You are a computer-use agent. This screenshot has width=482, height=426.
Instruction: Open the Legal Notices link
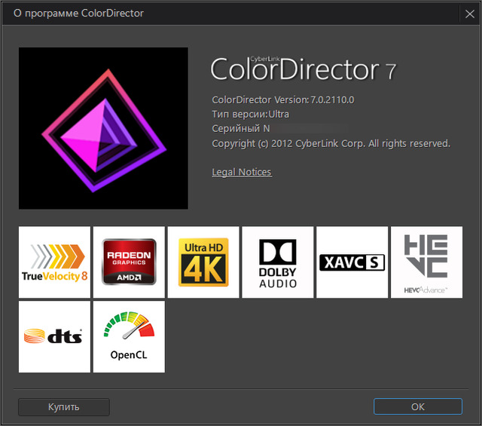242,172
